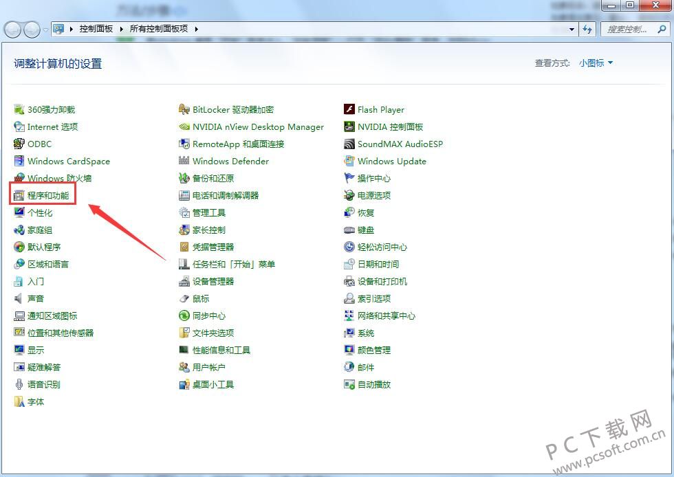The image size is (674, 477).
Task: Open the 小图标 view mode dropdown
Action: [596, 63]
